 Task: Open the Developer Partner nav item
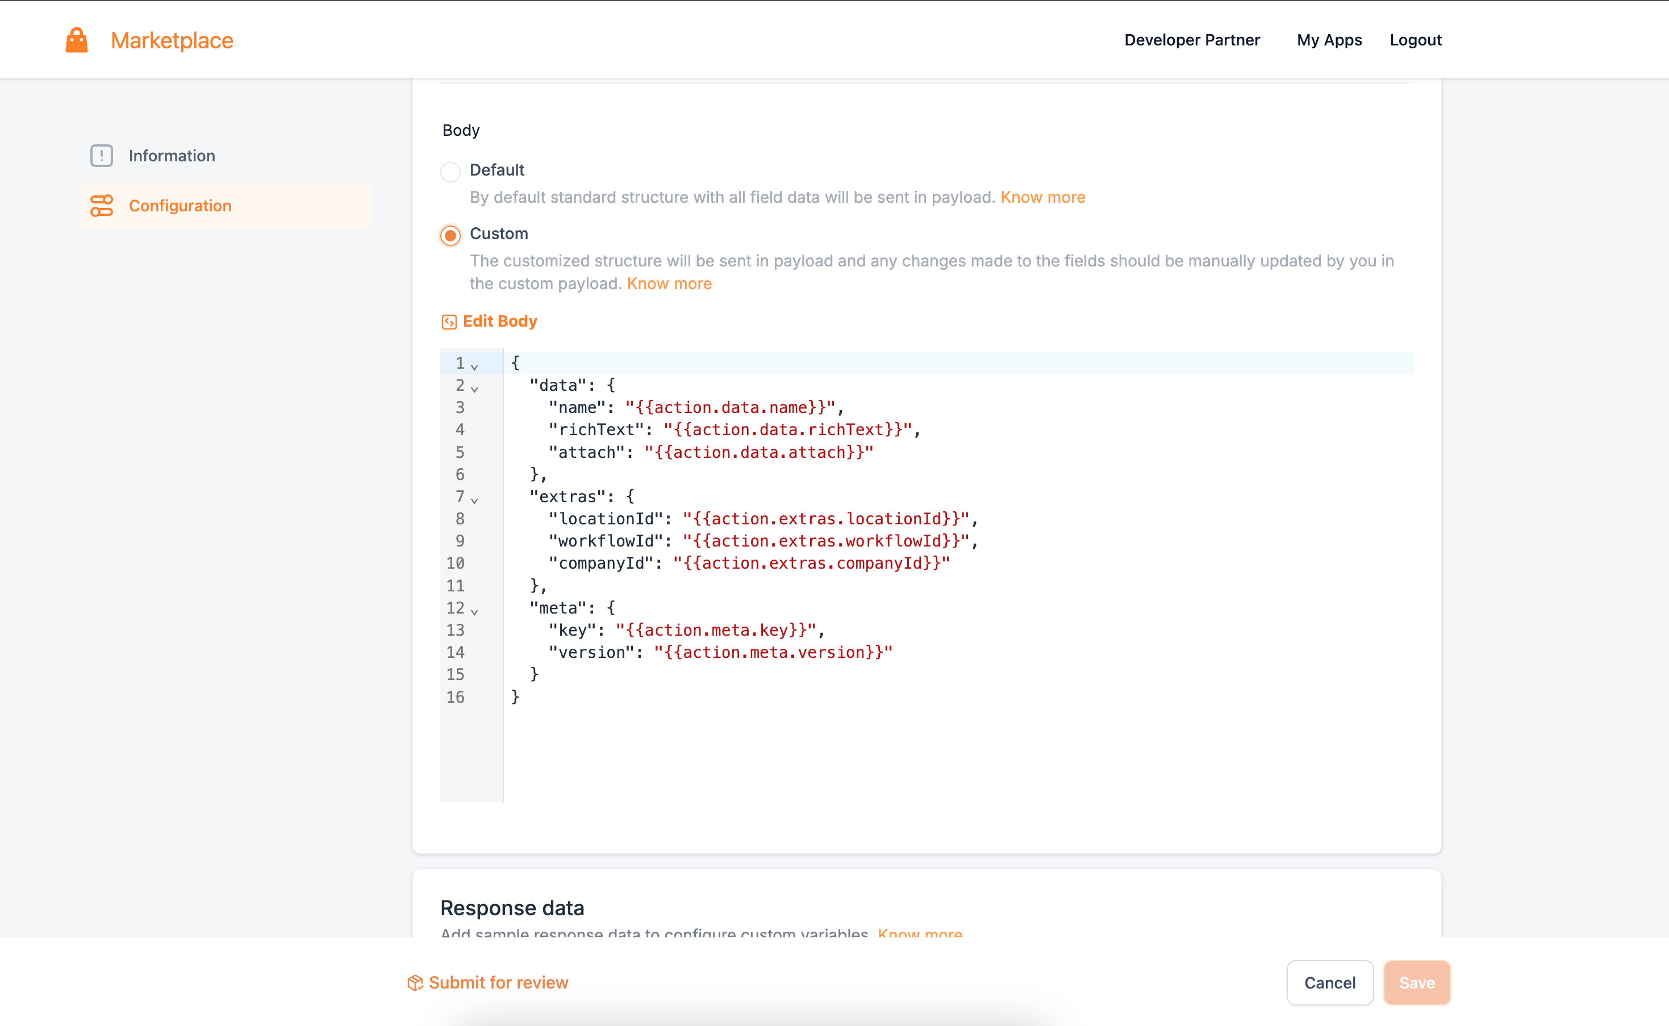point(1192,40)
